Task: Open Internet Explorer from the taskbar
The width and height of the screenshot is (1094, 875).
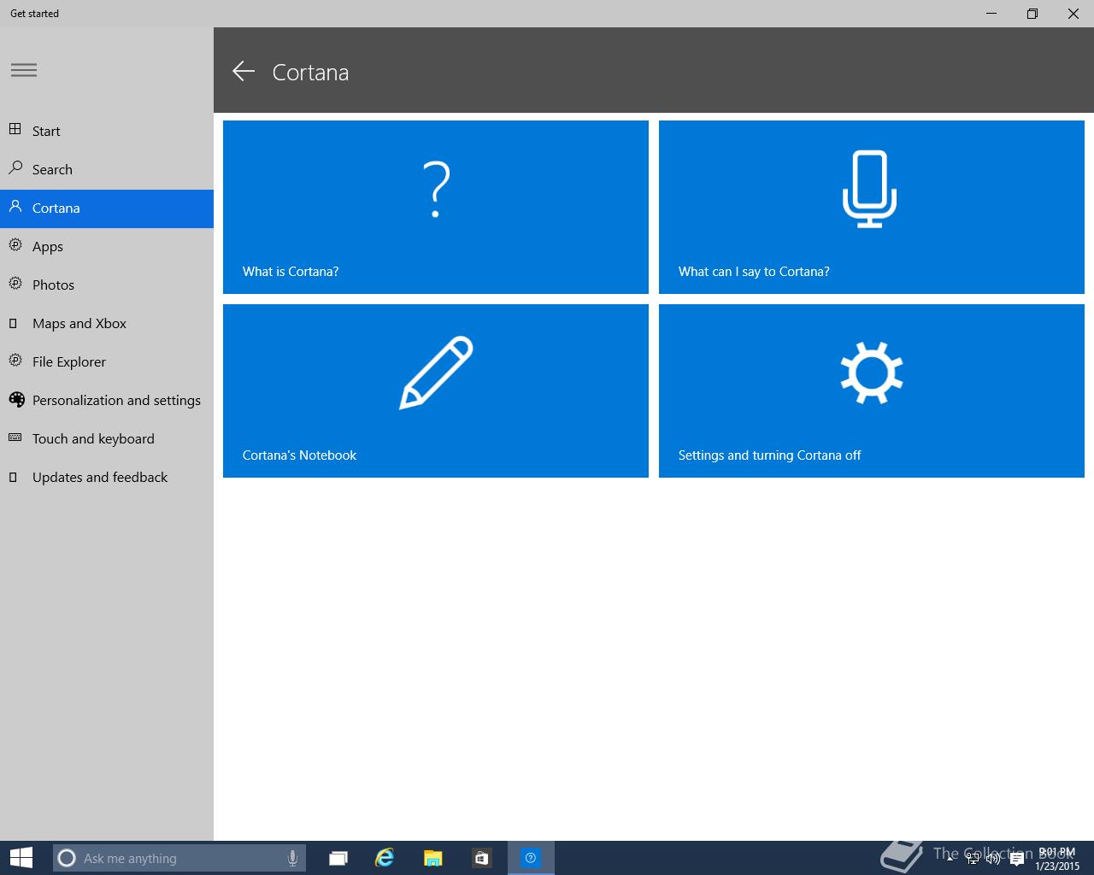Action: [385, 858]
